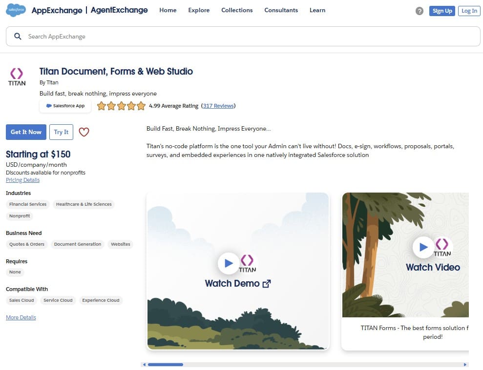Click the None requirement tag
Image resolution: width=483 pixels, height=370 pixels.
tap(15, 272)
